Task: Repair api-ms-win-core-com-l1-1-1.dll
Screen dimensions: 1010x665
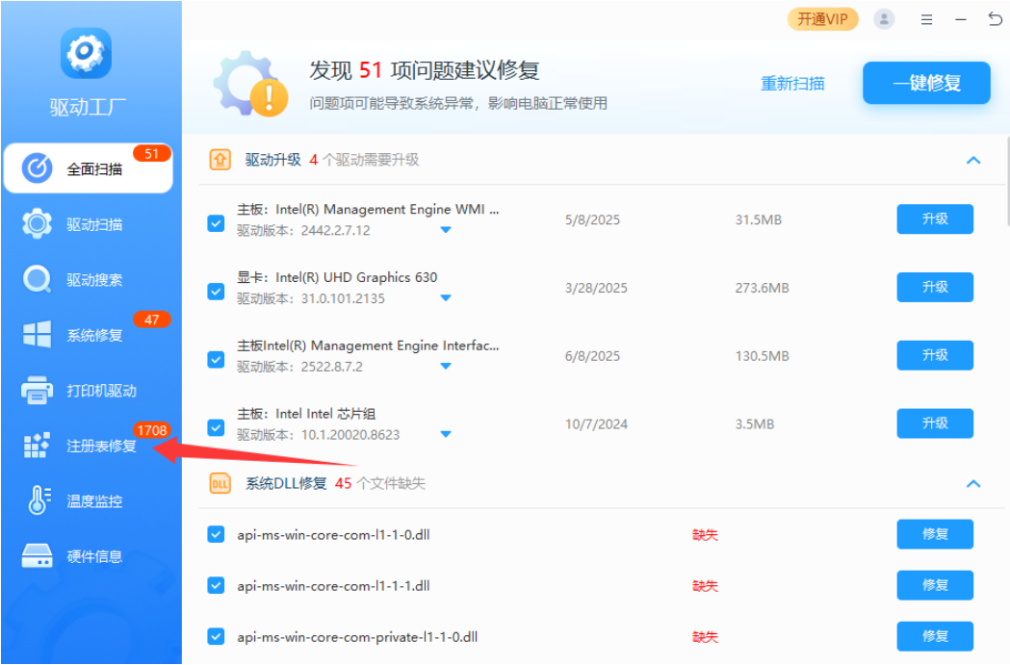Action: coord(935,585)
